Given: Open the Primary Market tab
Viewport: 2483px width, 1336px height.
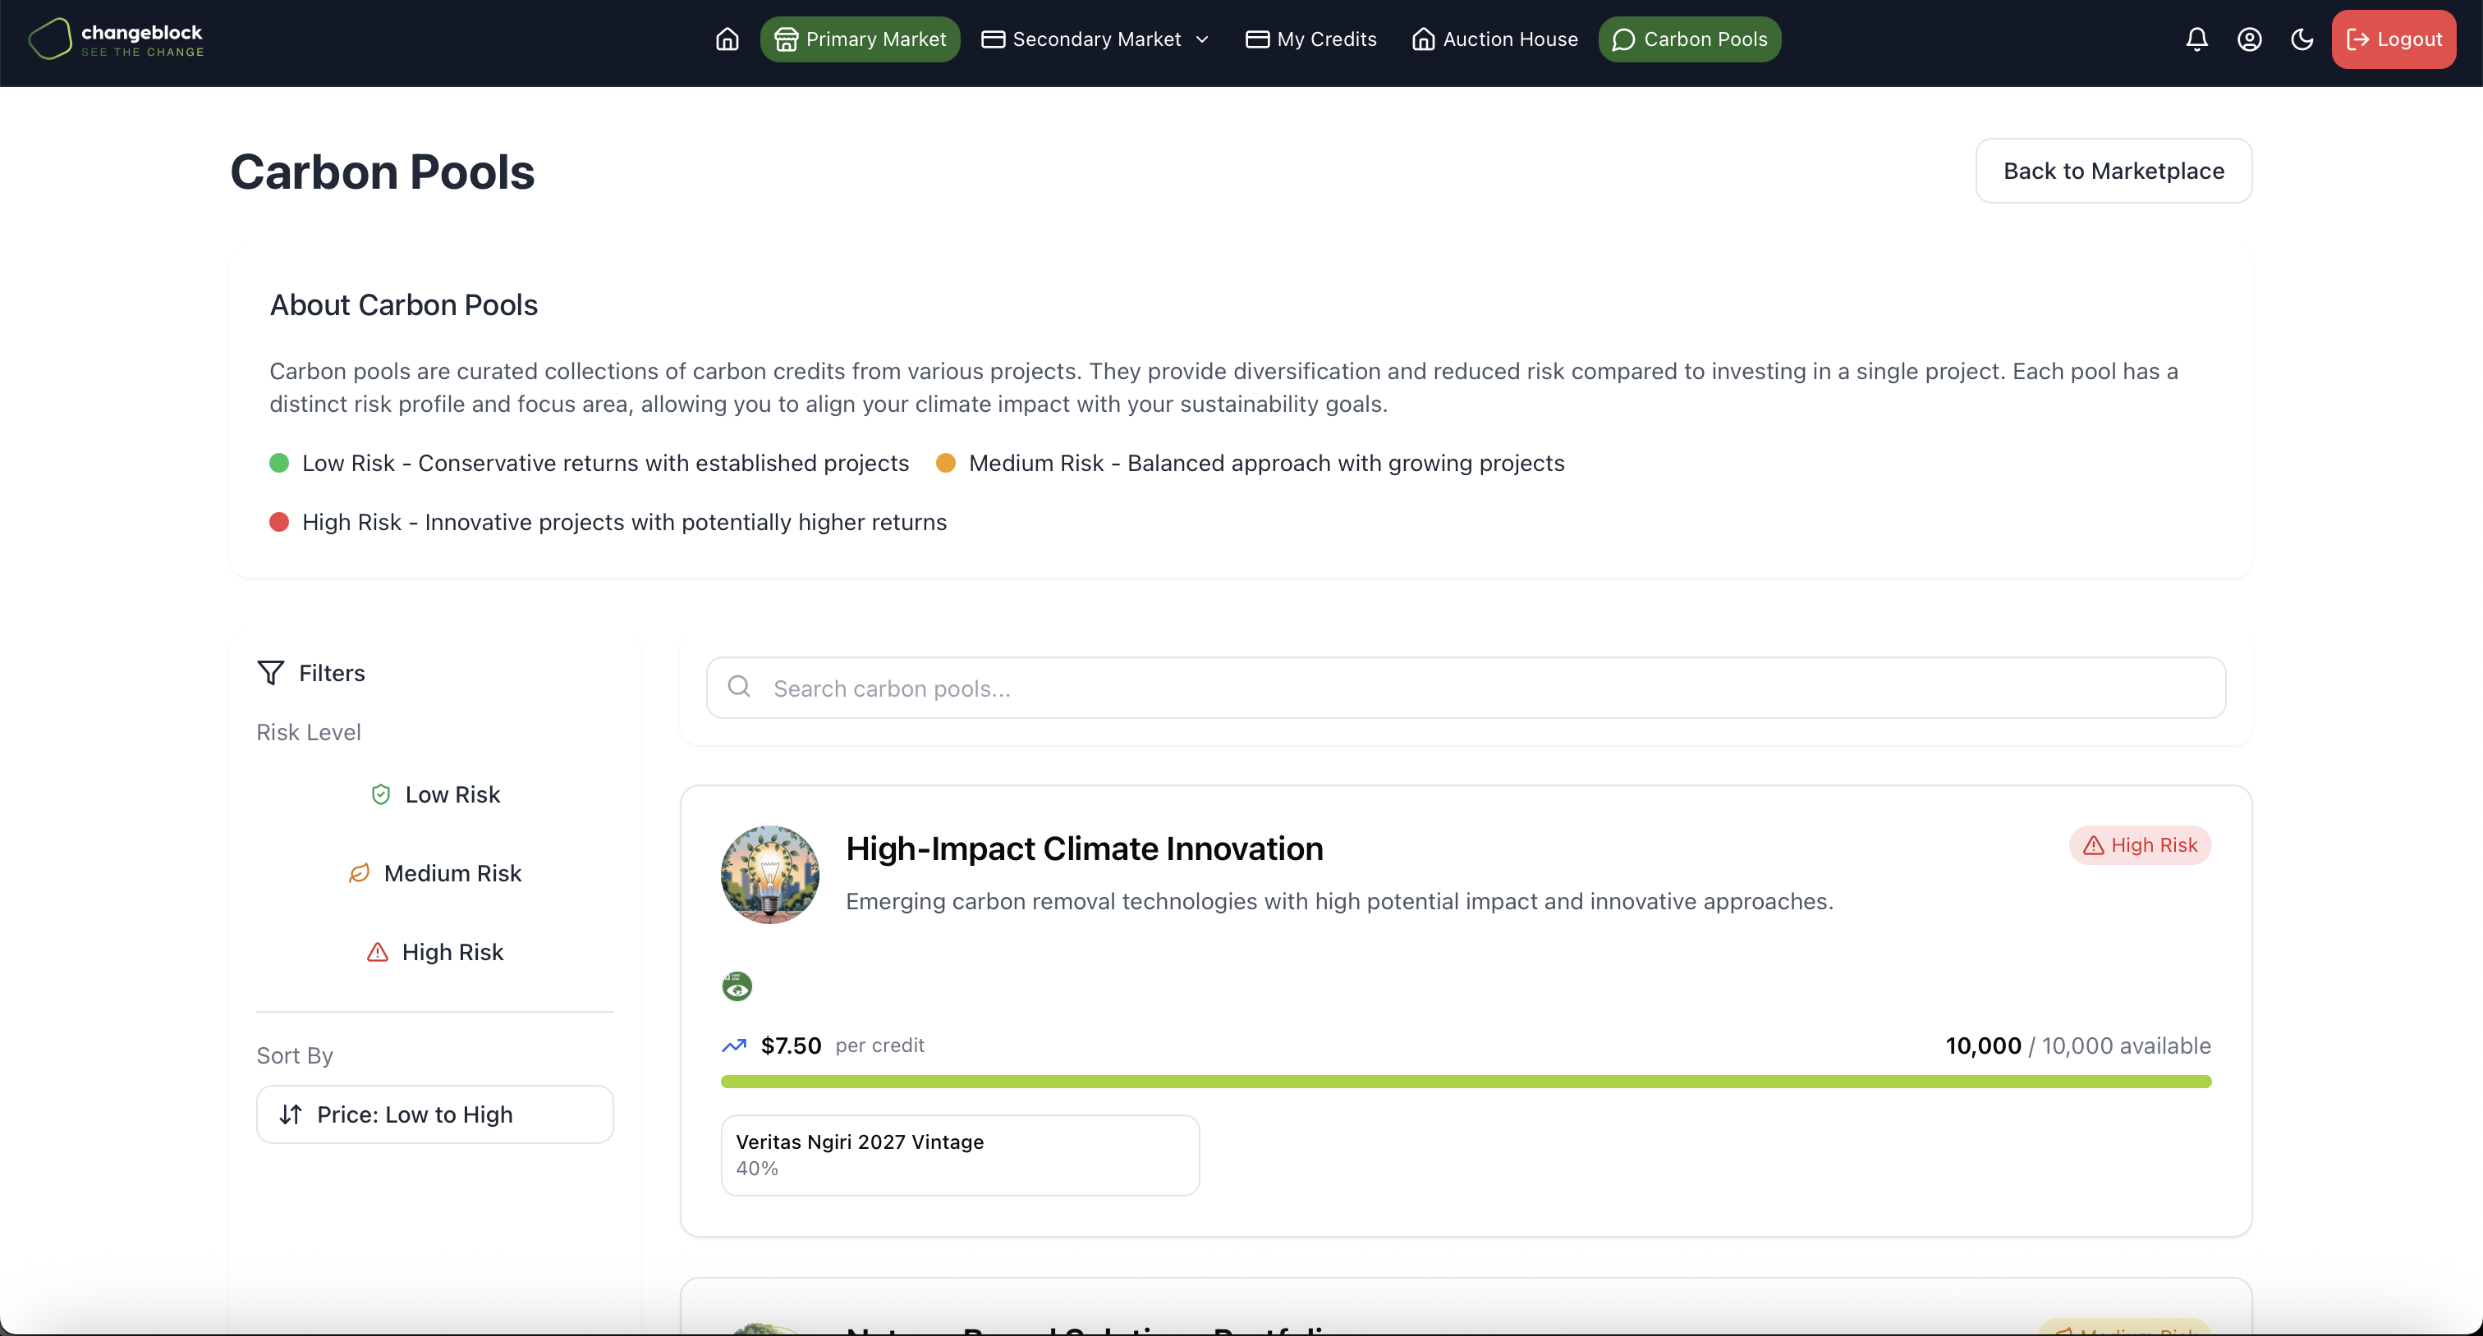Looking at the screenshot, I should [x=860, y=39].
